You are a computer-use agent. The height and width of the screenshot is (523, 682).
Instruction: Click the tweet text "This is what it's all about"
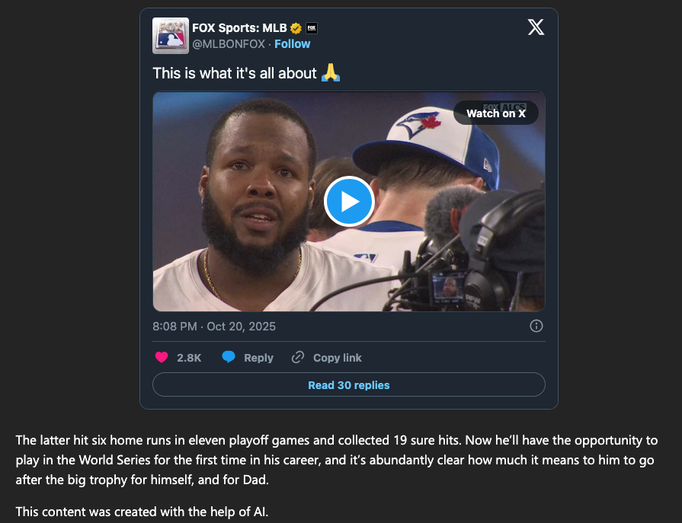pyautogui.click(x=235, y=73)
